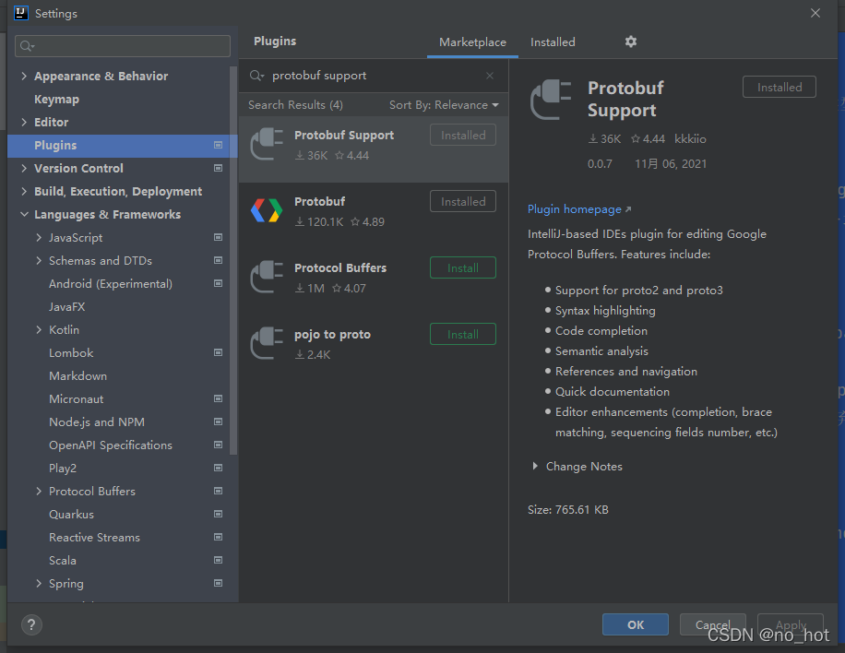Viewport: 845px width, 653px height.
Task: Click the project-level marker next to Play2
Action: pos(219,468)
